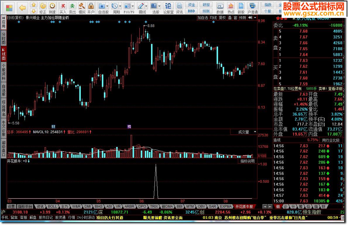Go back with the yellow left arrow

pyautogui.click(x=22, y=8)
